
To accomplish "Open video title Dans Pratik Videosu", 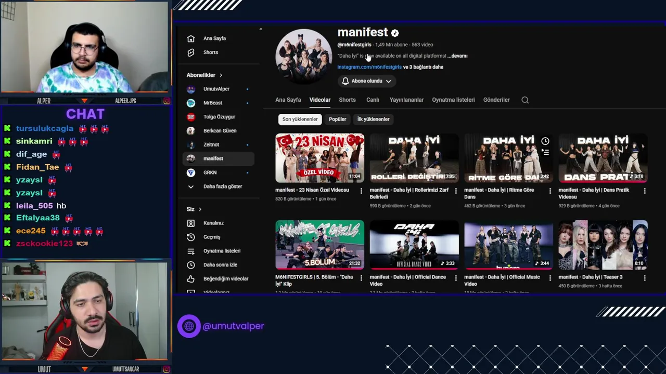I will tap(597, 193).
